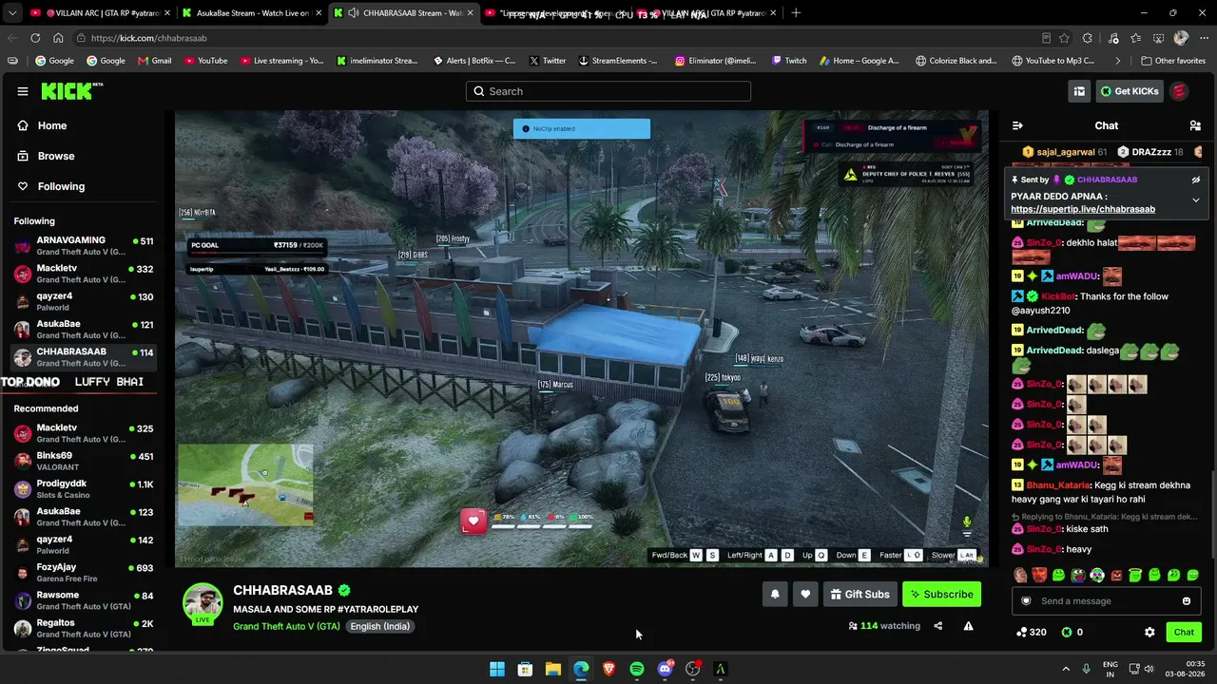Screen dimensions: 1217x684
Task: Expand the pinned message chevron
Action: (x=1196, y=199)
